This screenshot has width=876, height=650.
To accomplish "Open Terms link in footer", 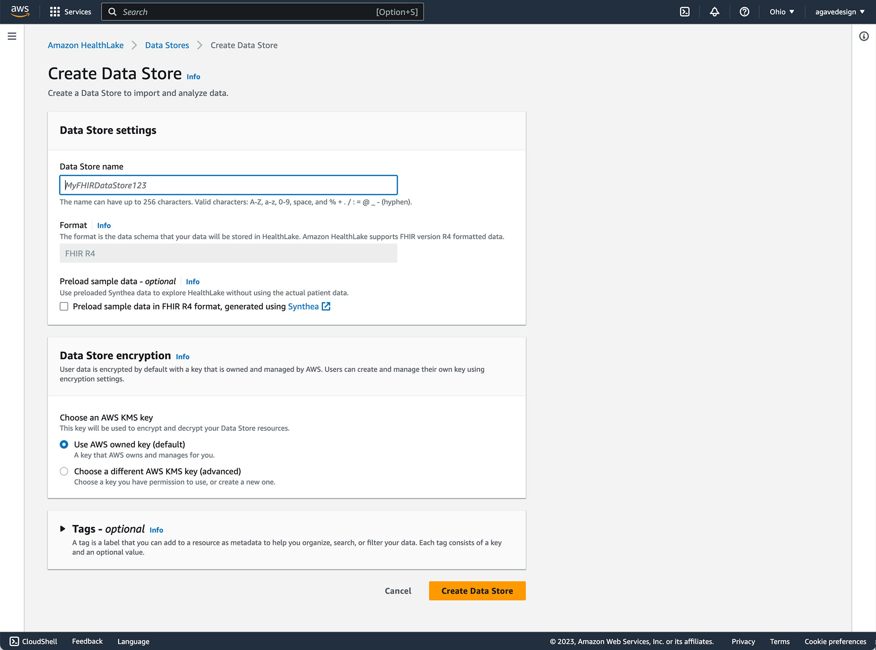I will tap(780, 641).
